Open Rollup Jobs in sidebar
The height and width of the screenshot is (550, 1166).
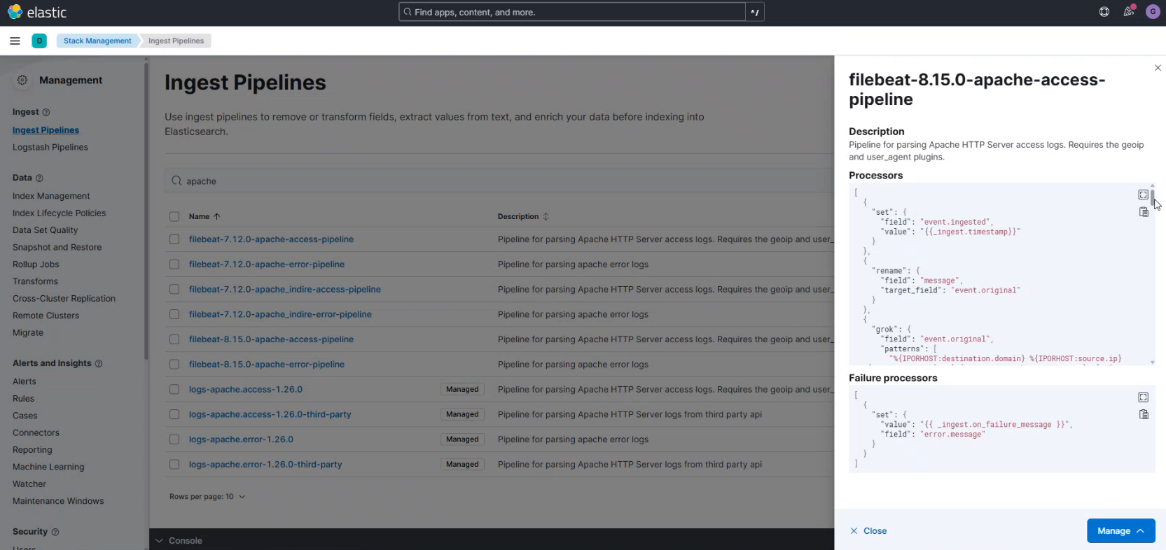coord(36,265)
